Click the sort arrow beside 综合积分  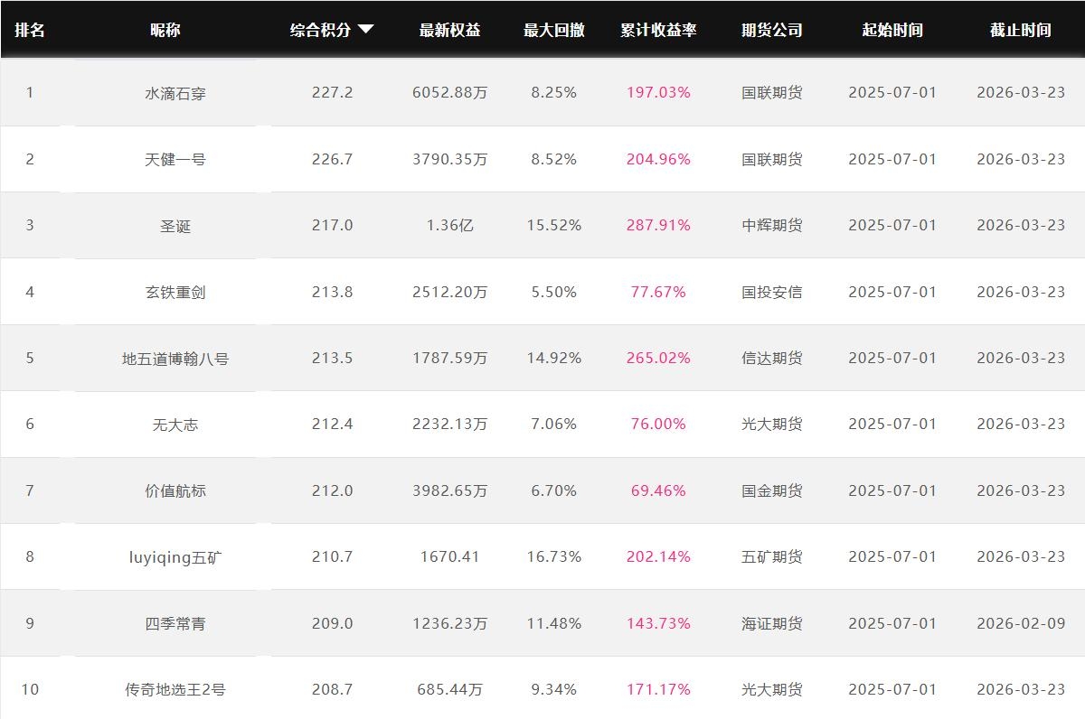366,30
